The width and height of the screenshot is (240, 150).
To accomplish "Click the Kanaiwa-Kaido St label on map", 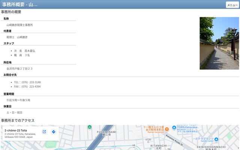I will (174, 140).
